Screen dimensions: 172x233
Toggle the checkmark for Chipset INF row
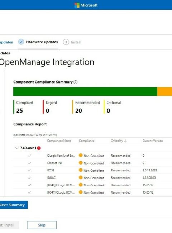coord(29,163)
